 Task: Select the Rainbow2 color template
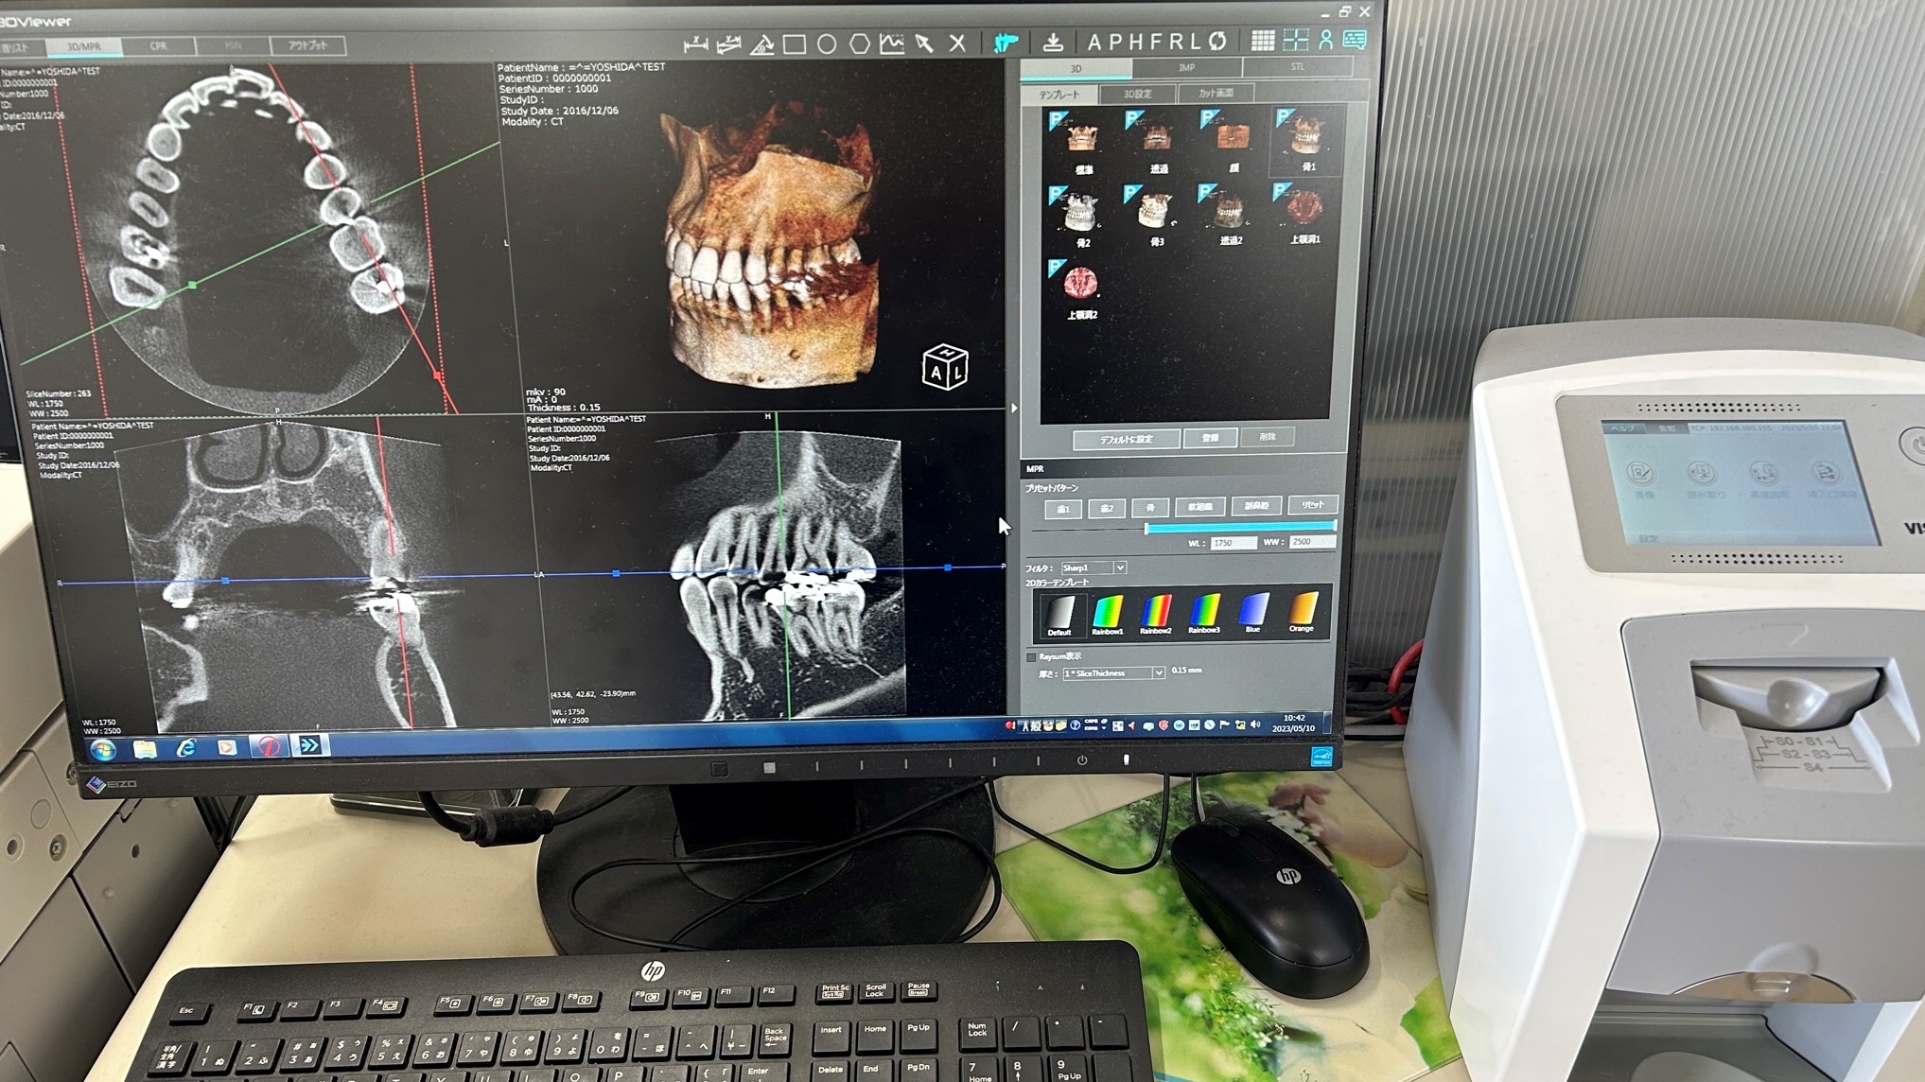click(x=1155, y=612)
